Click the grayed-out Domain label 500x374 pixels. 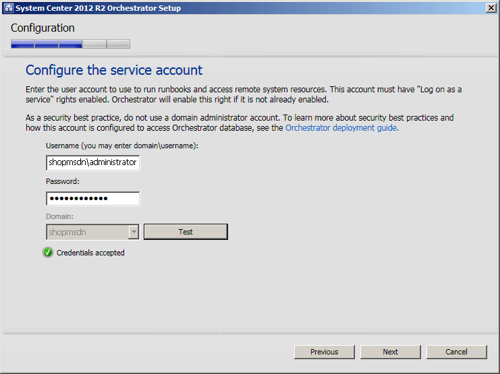coord(59,216)
